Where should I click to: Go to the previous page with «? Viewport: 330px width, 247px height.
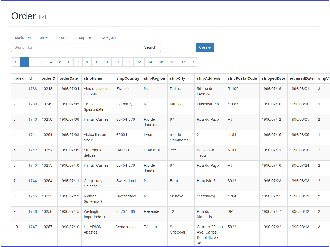(x=16, y=62)
